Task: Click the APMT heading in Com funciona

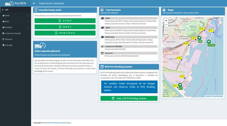Action: pyautogui.click(x=108, y=18)
